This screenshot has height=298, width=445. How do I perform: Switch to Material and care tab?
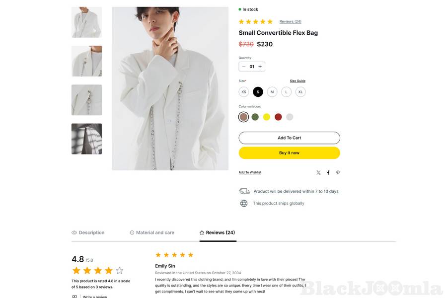pyautogui.click(x=152, y=232)
